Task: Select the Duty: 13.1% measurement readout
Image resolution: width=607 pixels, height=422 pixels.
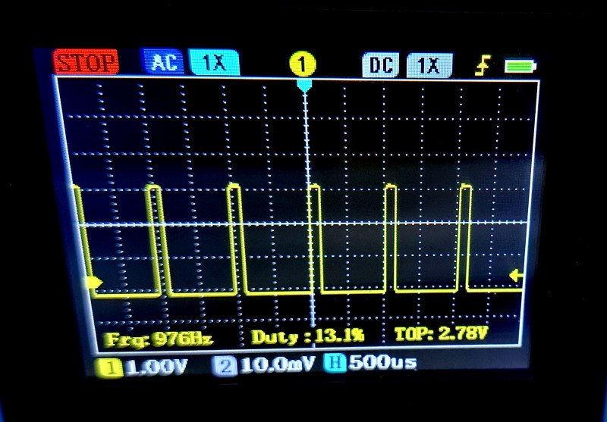Action: pyautogui.click(x=307, y=336)
